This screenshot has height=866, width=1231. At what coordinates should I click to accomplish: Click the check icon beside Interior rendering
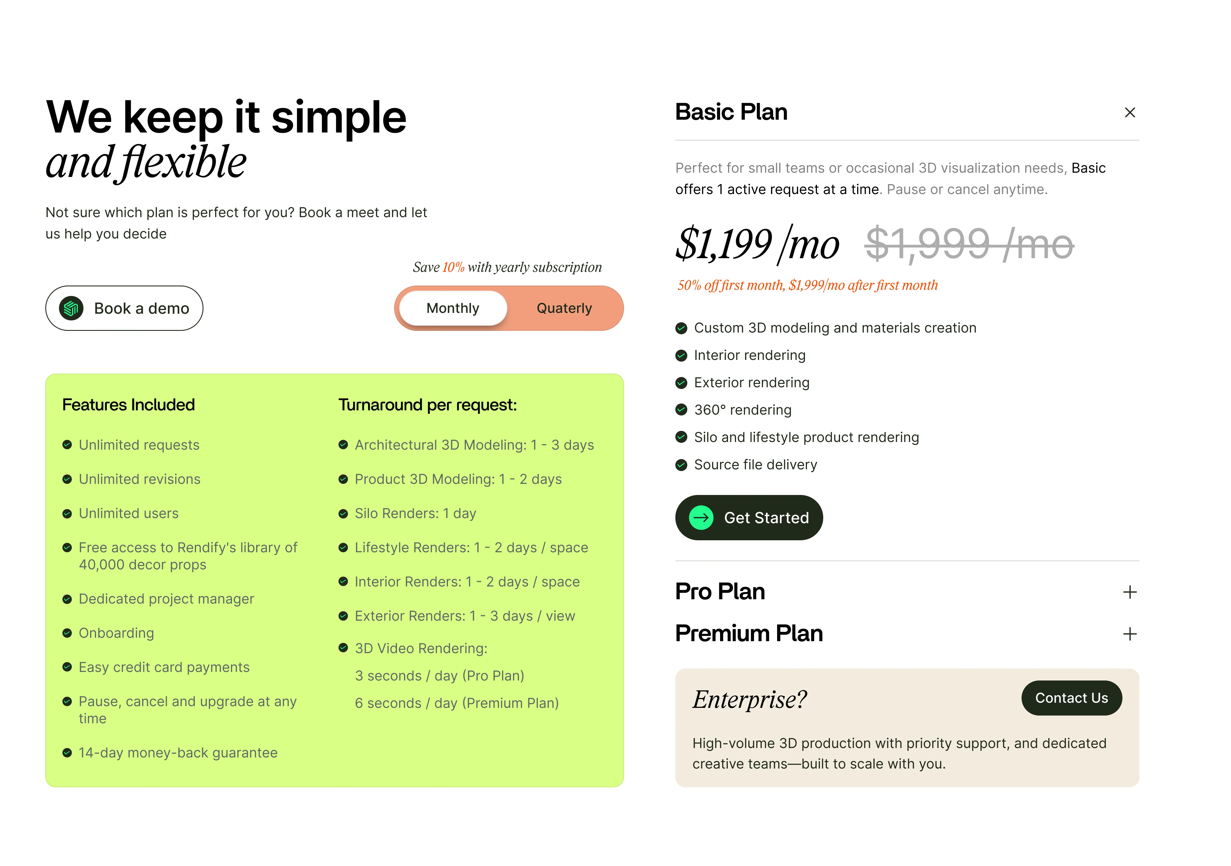[x=681, y=355]
